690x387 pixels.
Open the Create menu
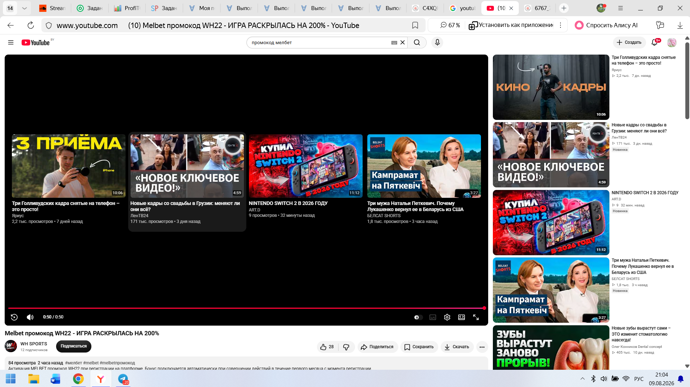tap(629, 42)
